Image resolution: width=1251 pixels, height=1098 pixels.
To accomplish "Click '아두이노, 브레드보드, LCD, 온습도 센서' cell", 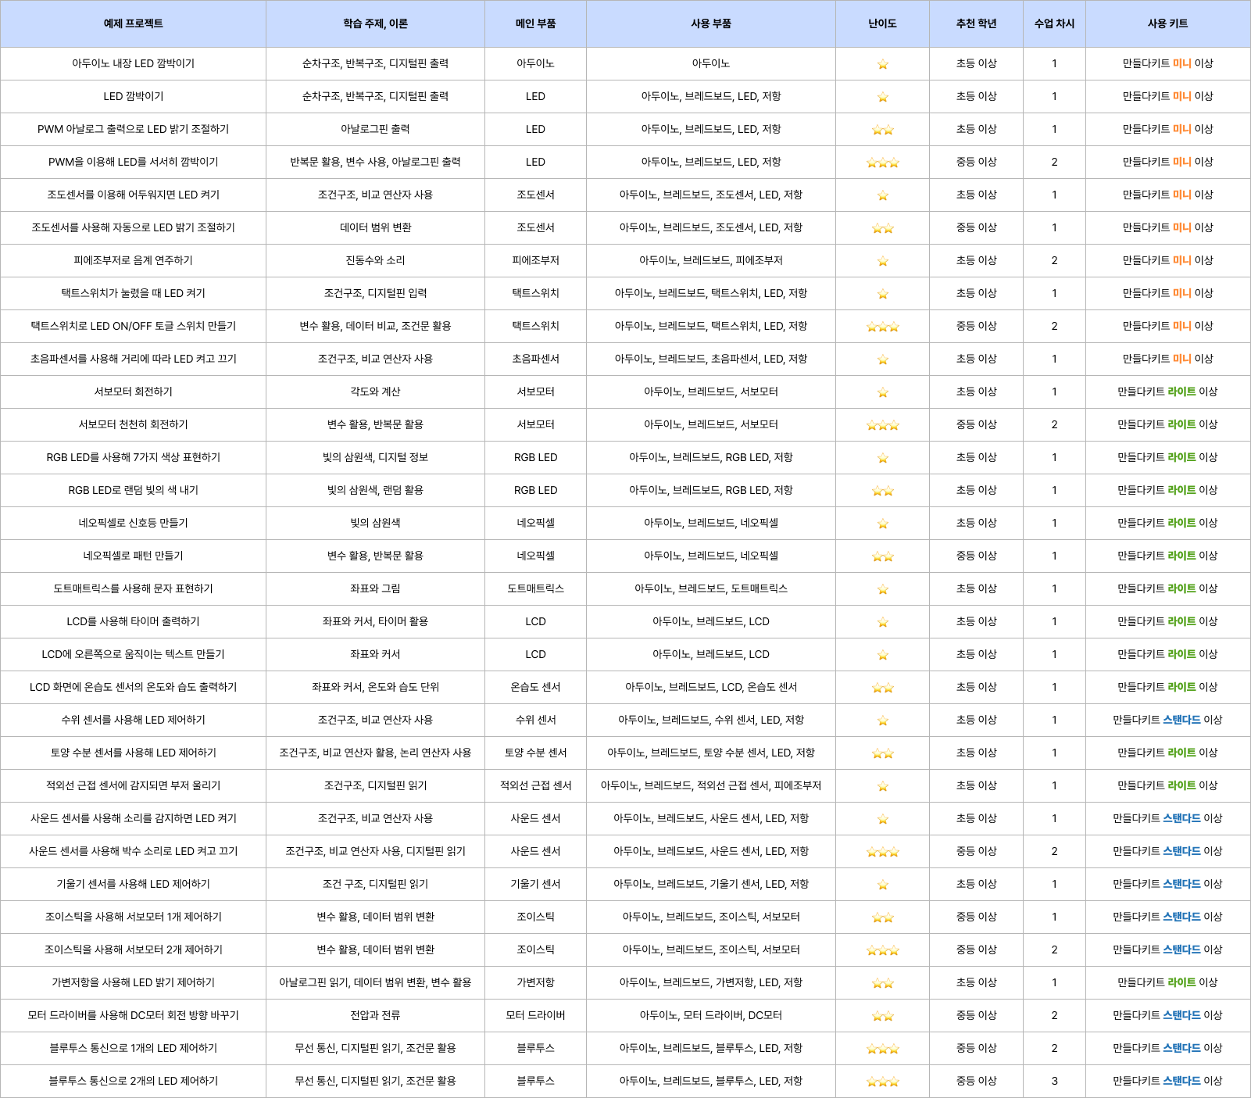I will [711, 687].
